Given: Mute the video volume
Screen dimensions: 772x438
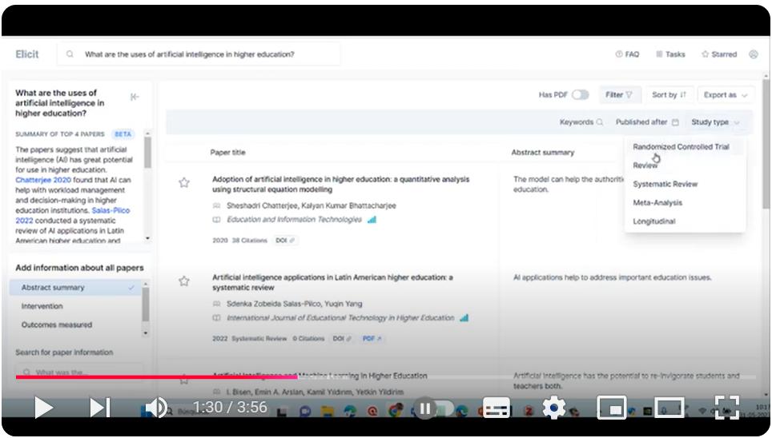Looking at the screenshot, I should (157, 408).
